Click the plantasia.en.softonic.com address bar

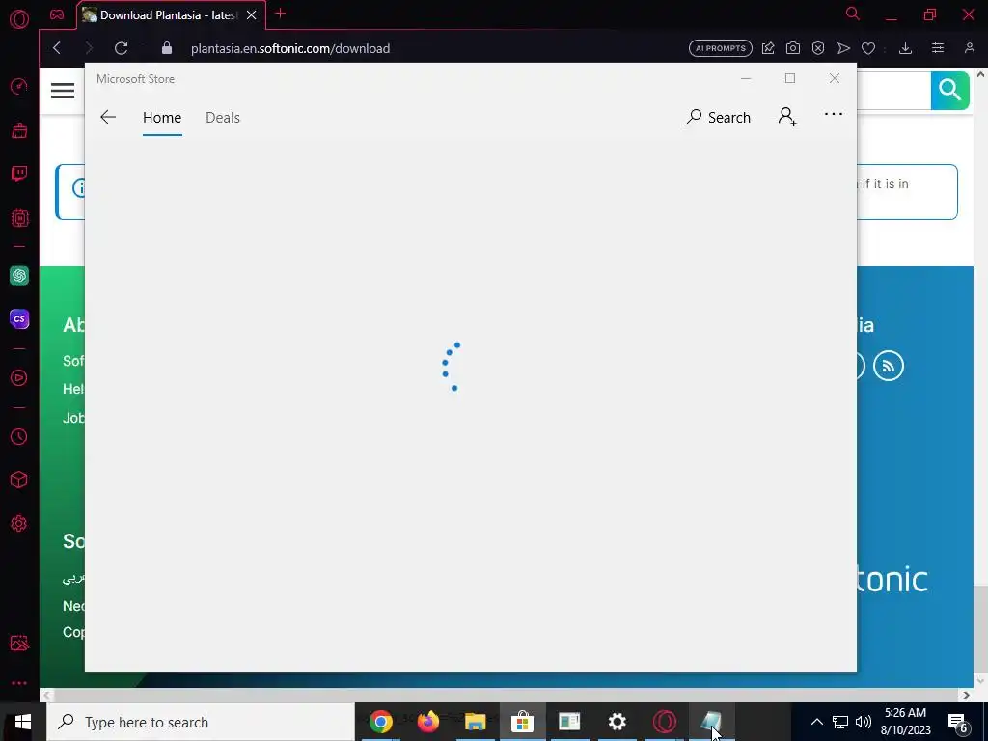(x=289, y=48)
